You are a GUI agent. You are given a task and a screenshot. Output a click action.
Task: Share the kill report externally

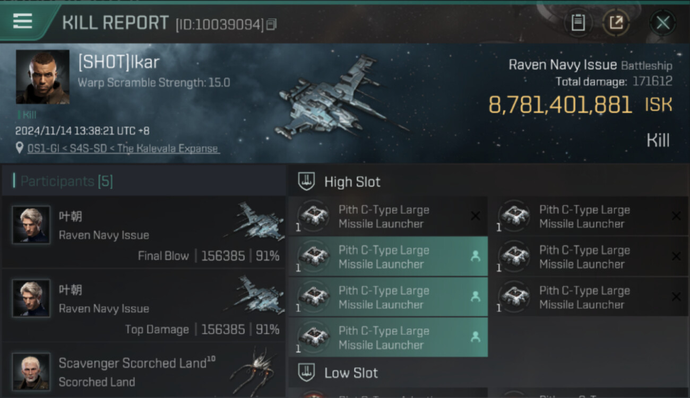(616, 23)
